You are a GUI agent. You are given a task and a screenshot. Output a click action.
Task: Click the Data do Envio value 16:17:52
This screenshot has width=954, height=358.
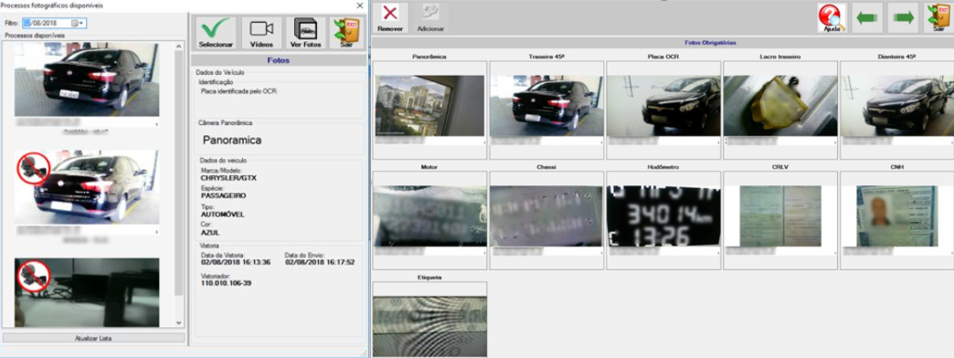[320, 262]
